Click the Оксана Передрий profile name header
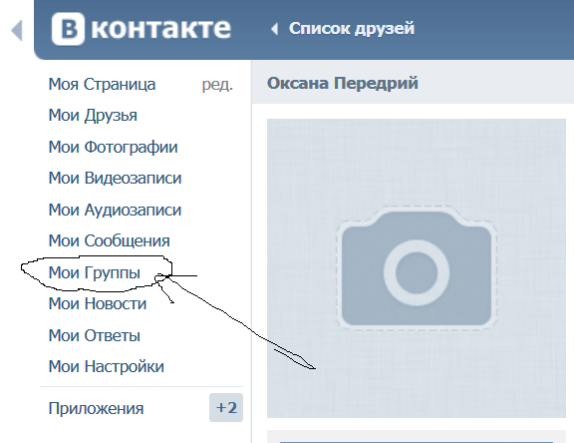Screen dimensions: 574x443 pos(343,83)
